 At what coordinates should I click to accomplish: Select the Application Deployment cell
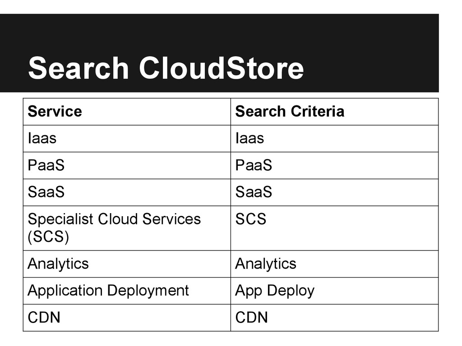(127, 291)
